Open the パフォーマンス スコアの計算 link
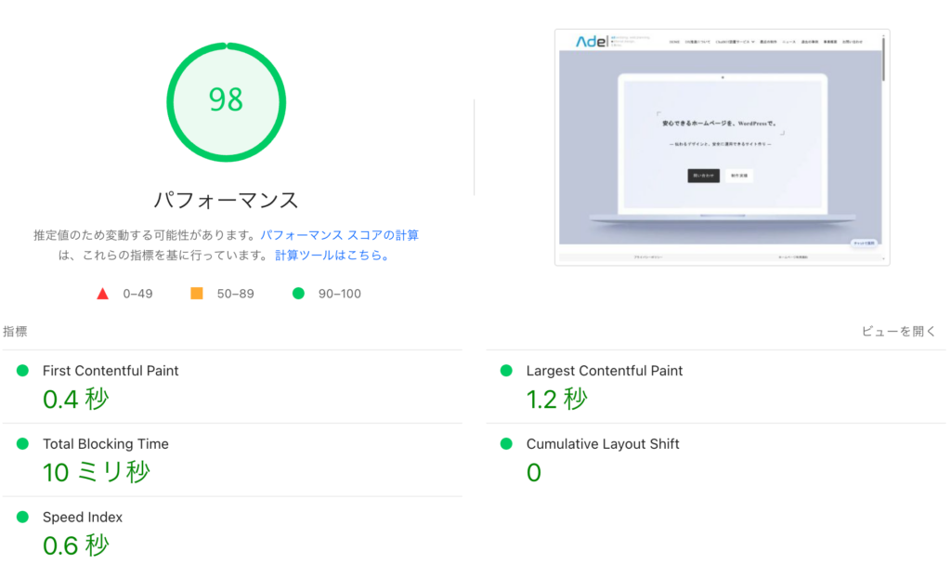The width and height of the screenshot is (951, 565). point(339,235)
